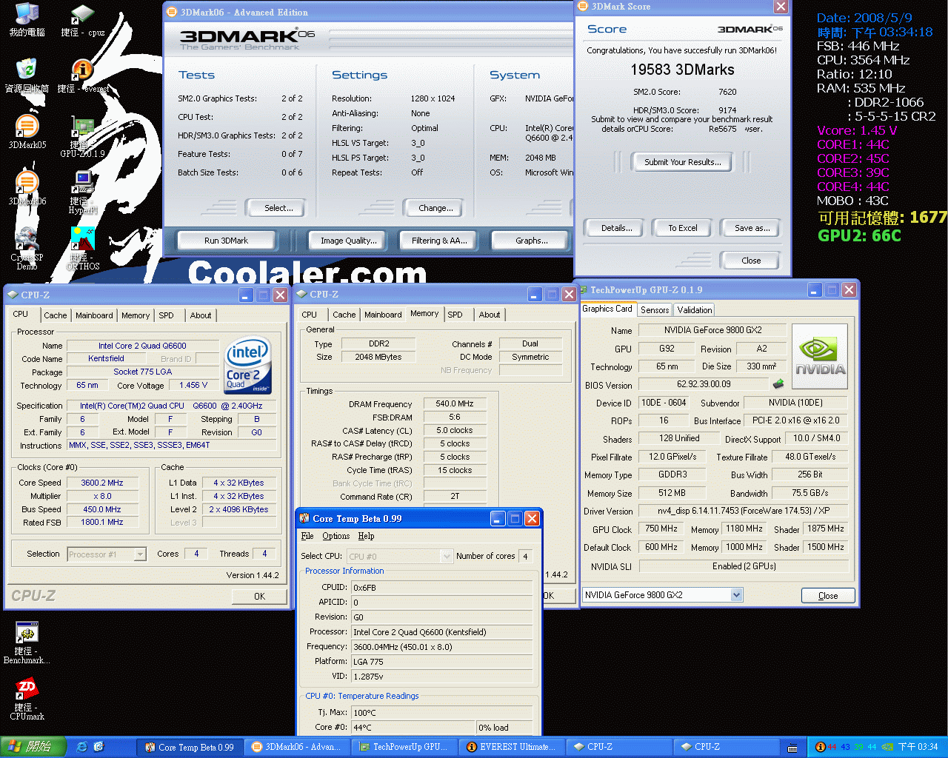Open the Select CPU dropdown in Core Temp
948x758 pixels.
coord(400,557)
